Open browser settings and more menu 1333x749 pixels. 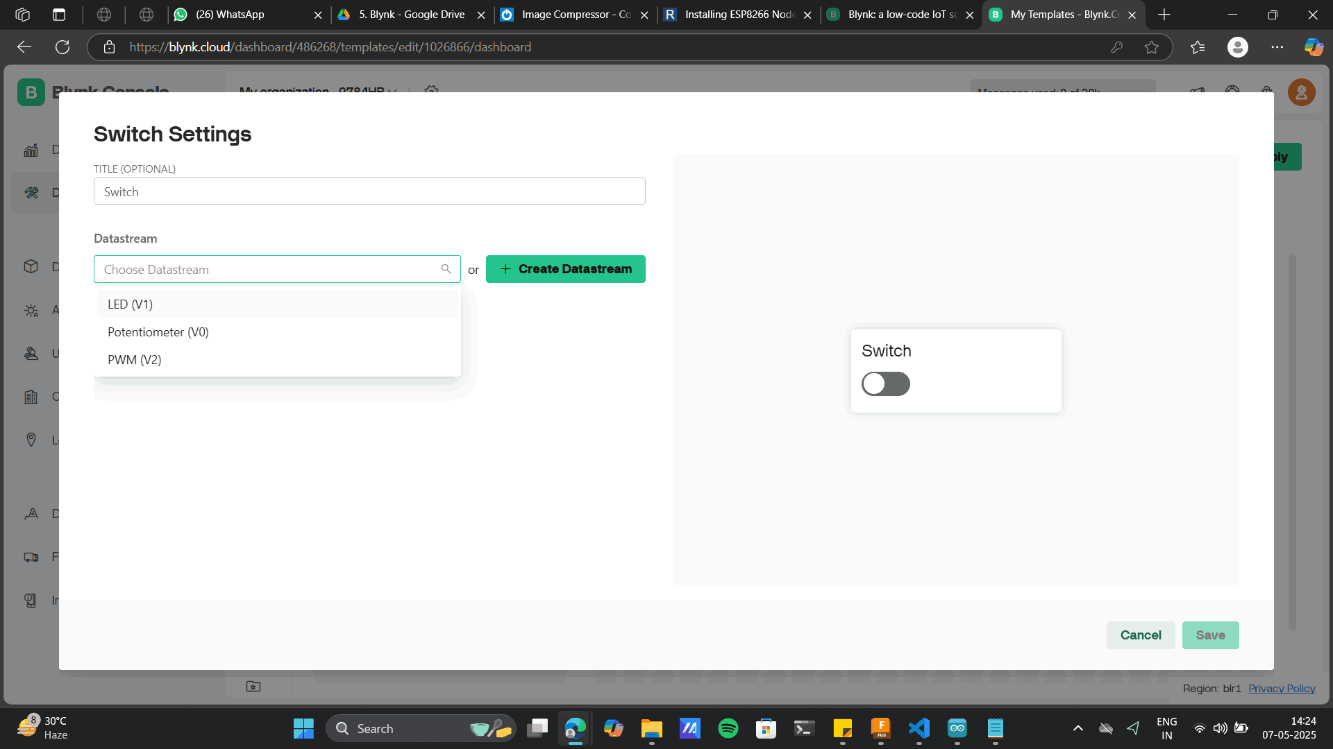tap(1277, 47)
